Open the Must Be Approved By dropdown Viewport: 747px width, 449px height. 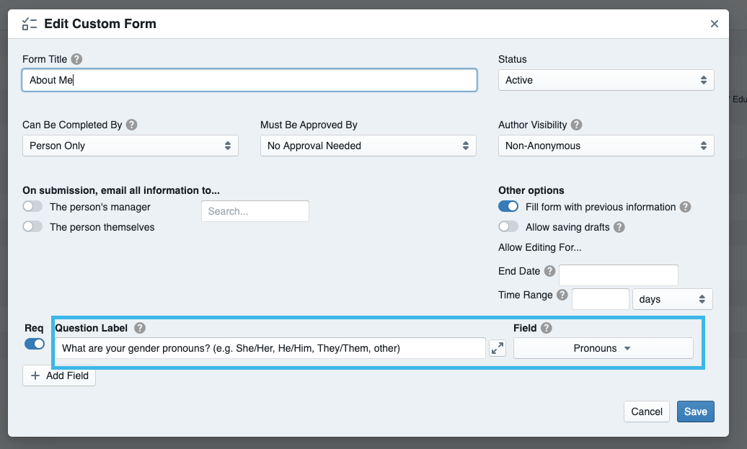point(368,146)
